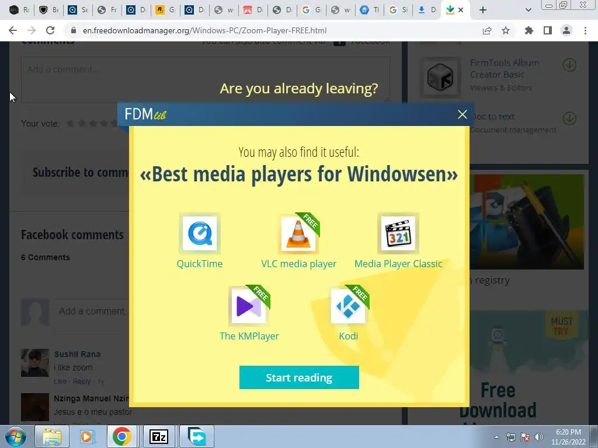Switch to the first Google tab
Viewport: 598px width, 448px height.
click(x=311, y=10)
